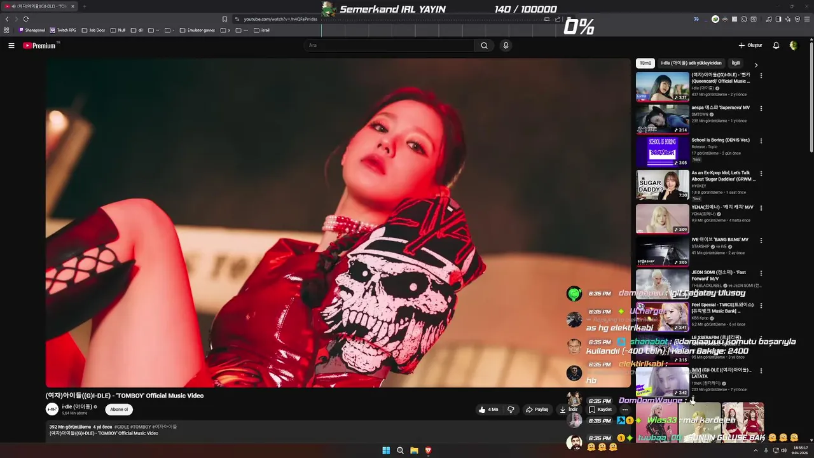
Task: Open the israil bookmark folder
Action: tap(261, 30)
